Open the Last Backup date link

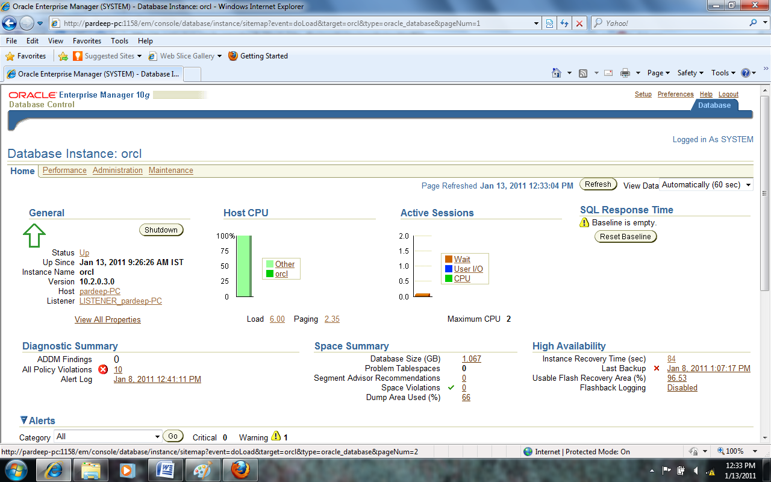point(709,369)
